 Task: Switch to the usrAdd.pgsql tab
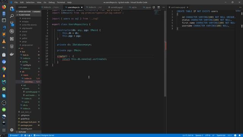pos(117,7)
